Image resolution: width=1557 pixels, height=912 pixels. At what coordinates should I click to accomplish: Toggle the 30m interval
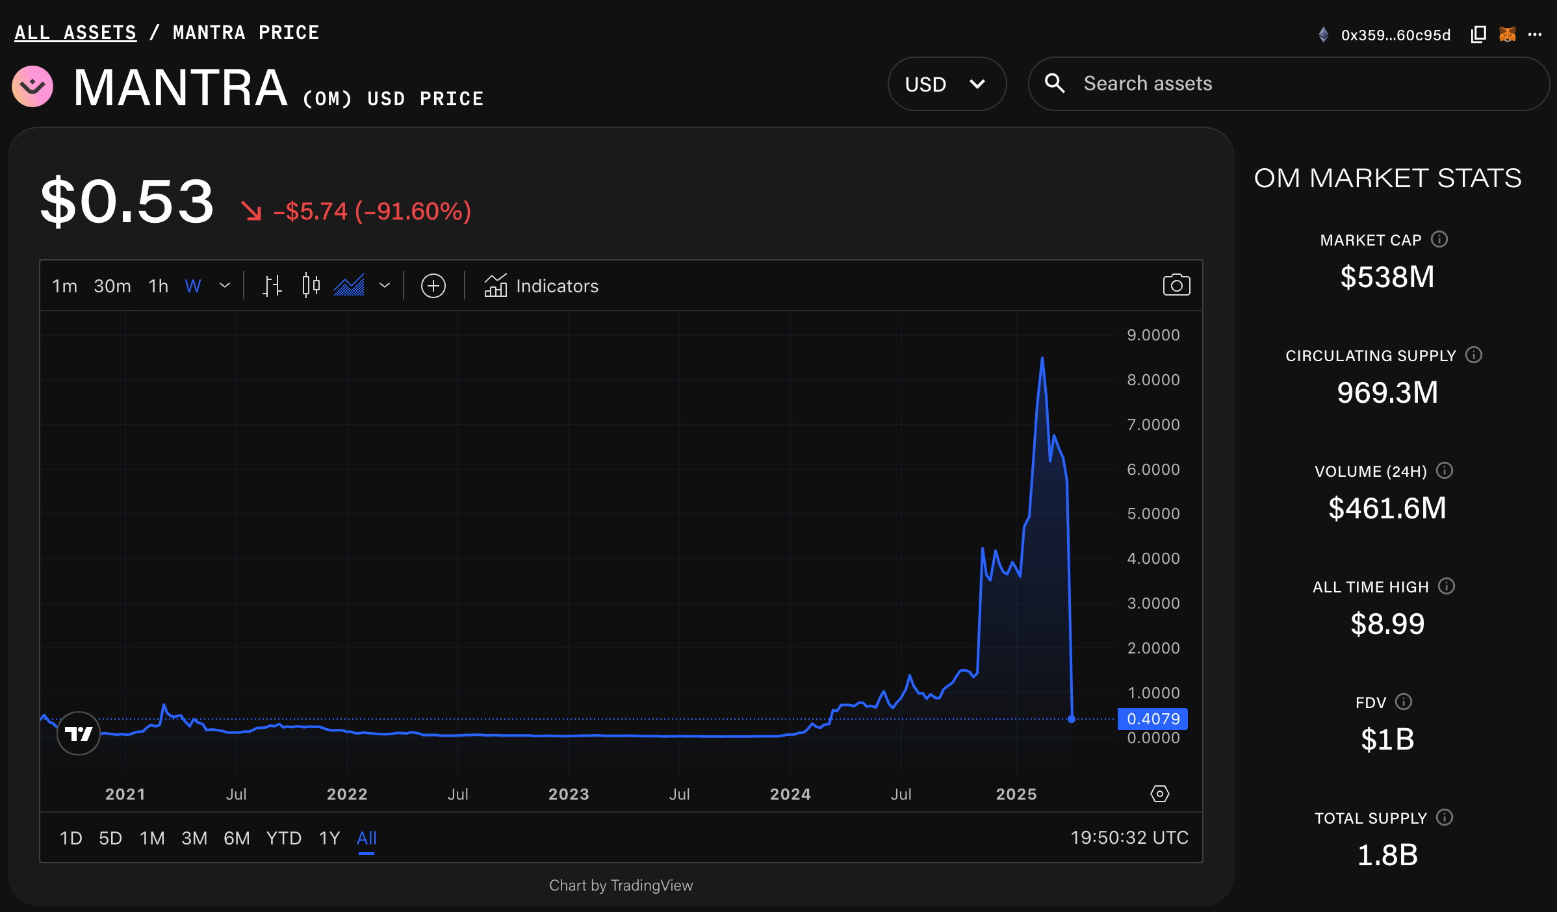pyautogui.click(x=112, y=286)
